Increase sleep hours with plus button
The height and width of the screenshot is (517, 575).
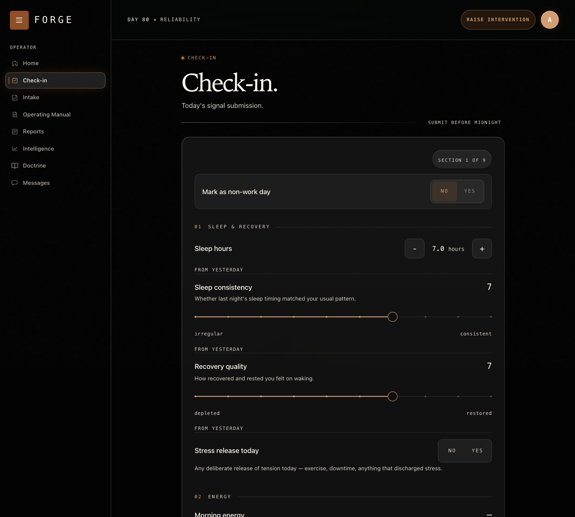(482, 249)
